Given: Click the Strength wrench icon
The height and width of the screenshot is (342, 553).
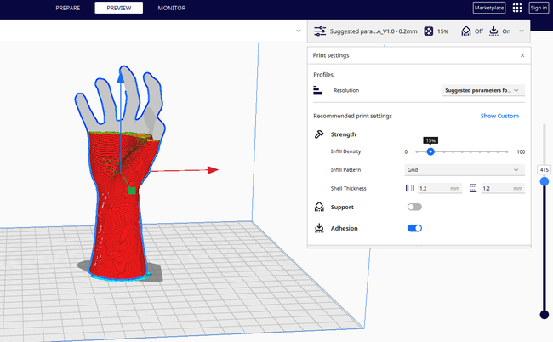Looking at the screenshot, I should [319, 134].
